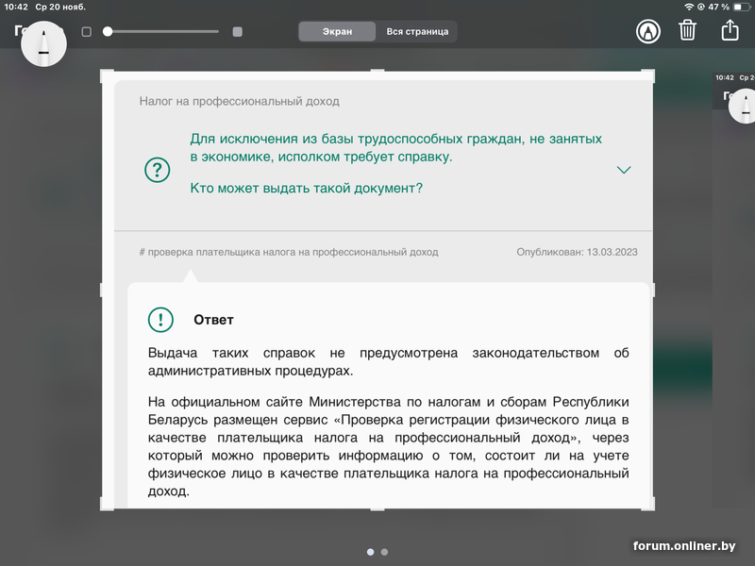Screen dimensions: 755x566
Task: Click the Налог на профессиональный доход heading
Action: [x=240, y=101]
